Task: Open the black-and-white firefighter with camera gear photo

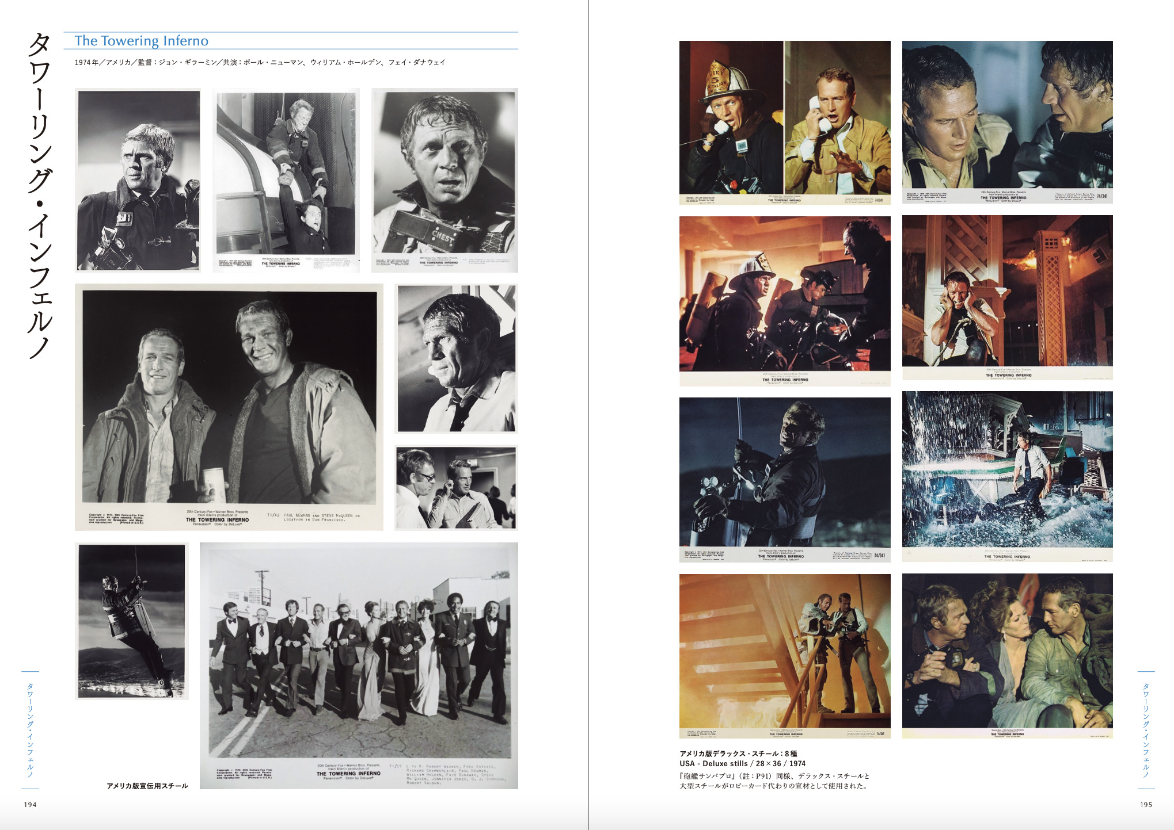Action: [x=138, y=180]
